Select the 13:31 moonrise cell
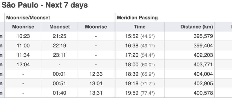 pos(96,93)
